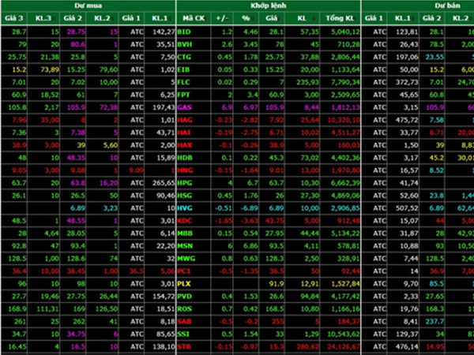The image size is (474, 355).
Task: Click STB matched volume 280,62
Action: 308,347
